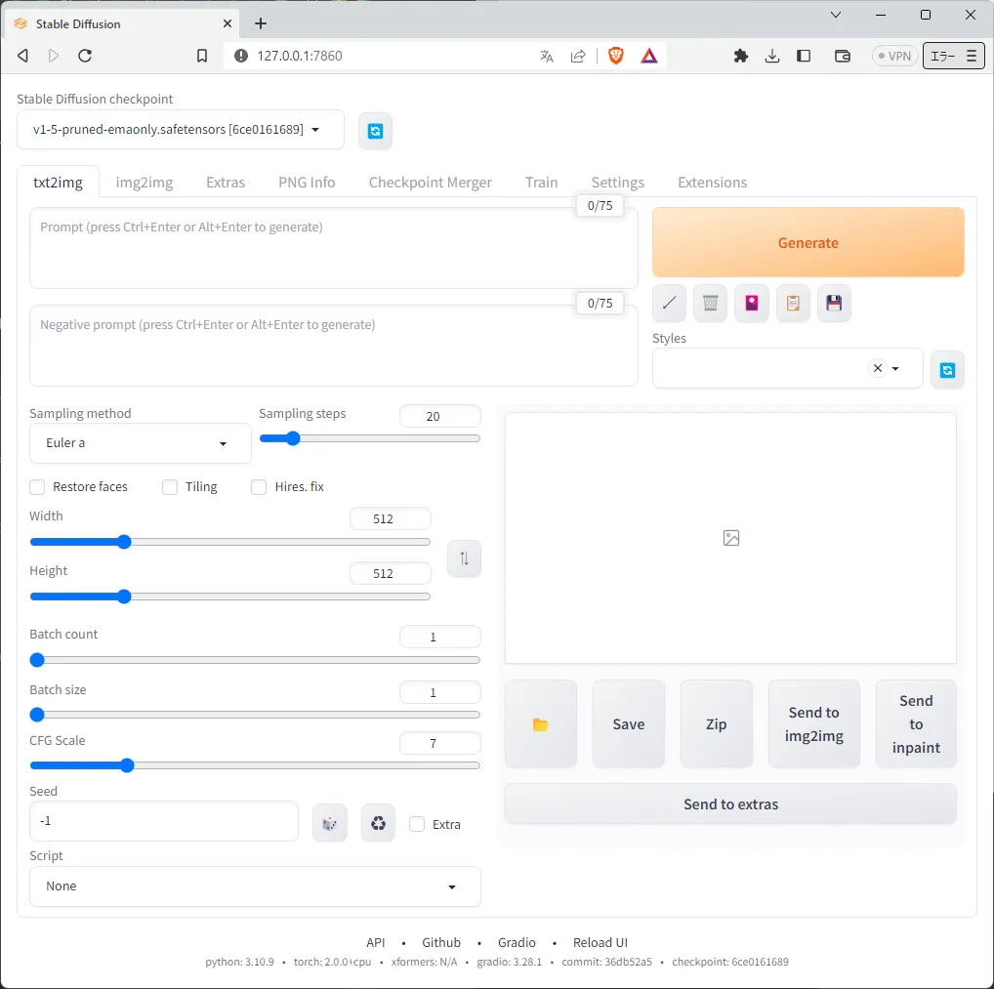Viewport: 994px width, 989px height.
Task: Enable the Restore faces checkbox
Action: (38, 487)
